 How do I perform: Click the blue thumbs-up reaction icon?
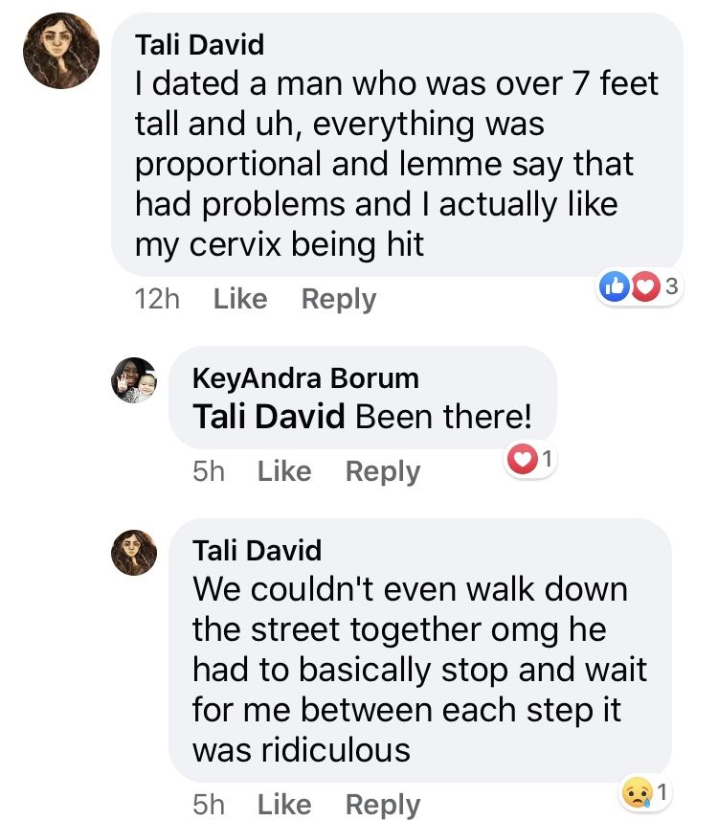coord(614,285)
